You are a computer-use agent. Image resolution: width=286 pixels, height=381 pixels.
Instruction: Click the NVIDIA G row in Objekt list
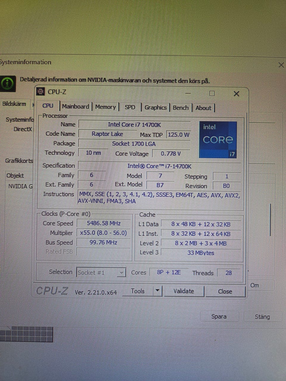point(20,186)
